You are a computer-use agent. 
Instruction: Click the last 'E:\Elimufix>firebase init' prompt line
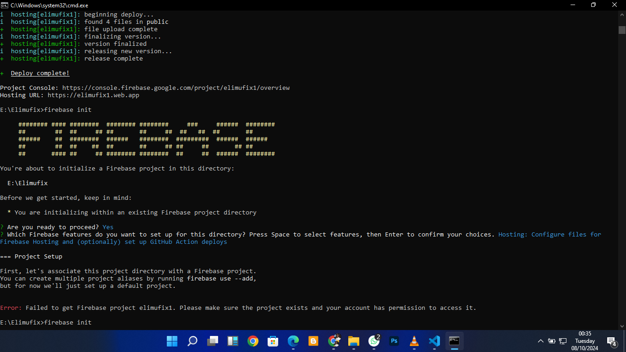click(x=46, y=323)
